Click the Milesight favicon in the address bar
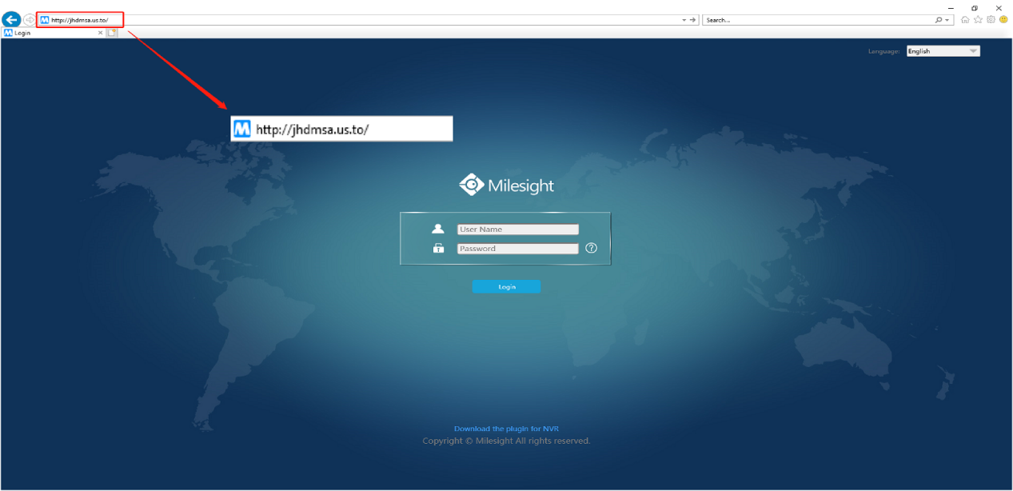 tap(45, 20)
